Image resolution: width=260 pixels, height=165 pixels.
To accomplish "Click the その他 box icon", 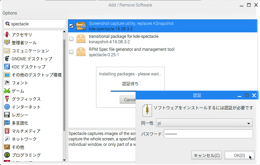I will pyautogui.click(x=7, y=147).
